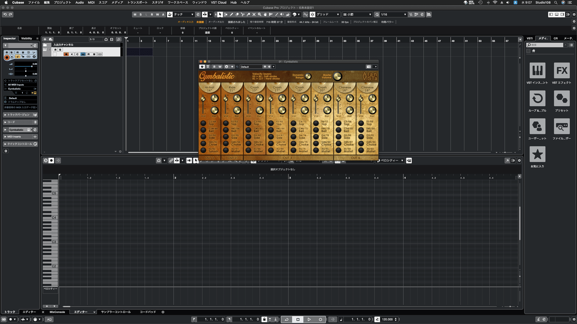Click transport Play button
This screenshot has height=324, width=577.
coord(309,319)
